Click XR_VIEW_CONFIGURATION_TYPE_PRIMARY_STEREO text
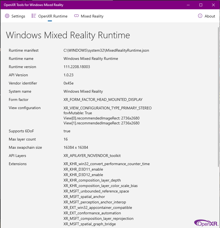This screenshot has width=220, height=228. point(107,108)
